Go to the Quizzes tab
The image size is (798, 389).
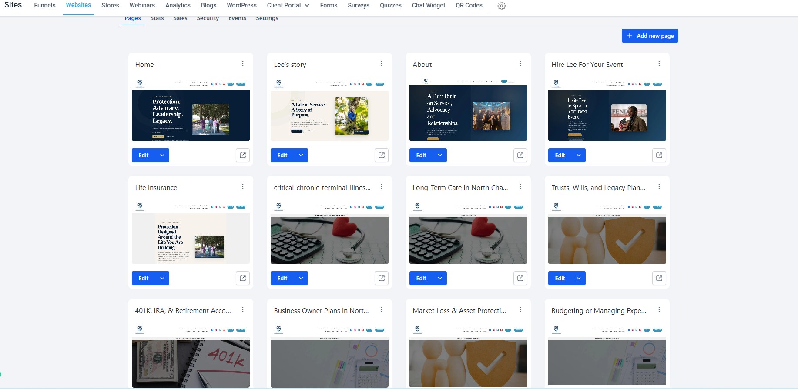tap(391, 5)
